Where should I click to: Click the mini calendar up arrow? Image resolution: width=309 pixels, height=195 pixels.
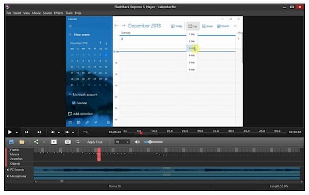[100, 43]
